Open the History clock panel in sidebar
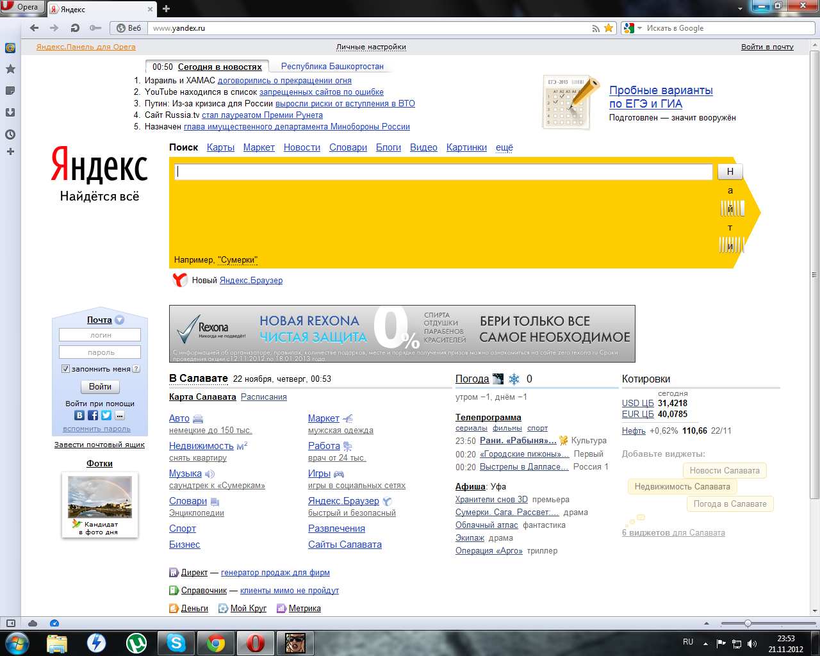The height and width of the screenshot is (656, 820). coord(10,135)
